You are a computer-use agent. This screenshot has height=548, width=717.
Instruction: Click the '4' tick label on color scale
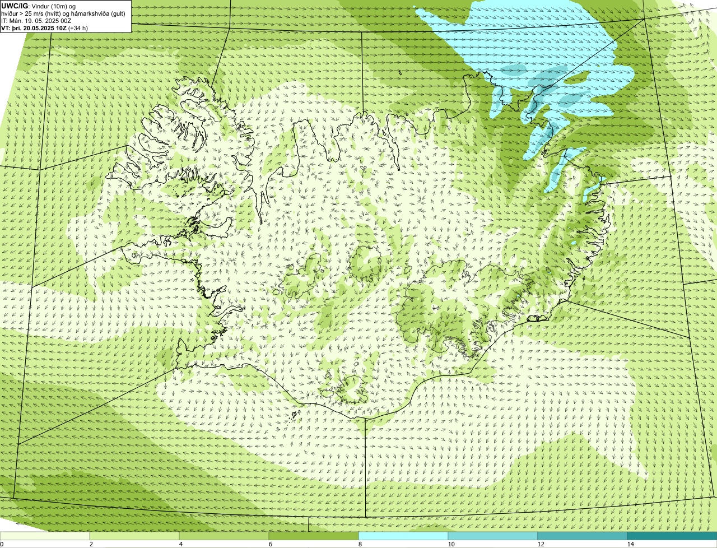(x=180, y=544)
